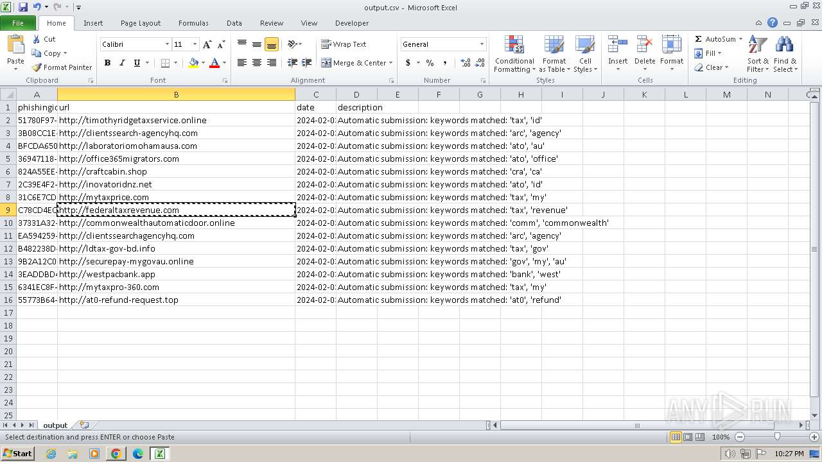Switch to Formulas tab
The image size is (822, 462).
pos(193,23)
